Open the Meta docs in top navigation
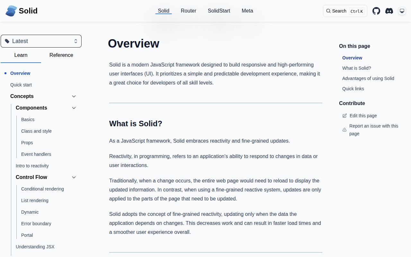The image size is (411, 257). pos(247,11)
